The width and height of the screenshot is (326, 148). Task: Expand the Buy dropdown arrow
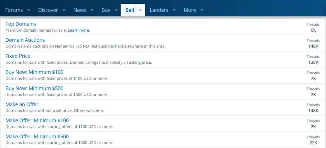pyautogui.click(x=116, y=10)
